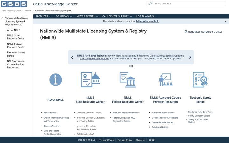Open Surety Bond Producer Guides
The image size is (229, 143).
point(198,121)
